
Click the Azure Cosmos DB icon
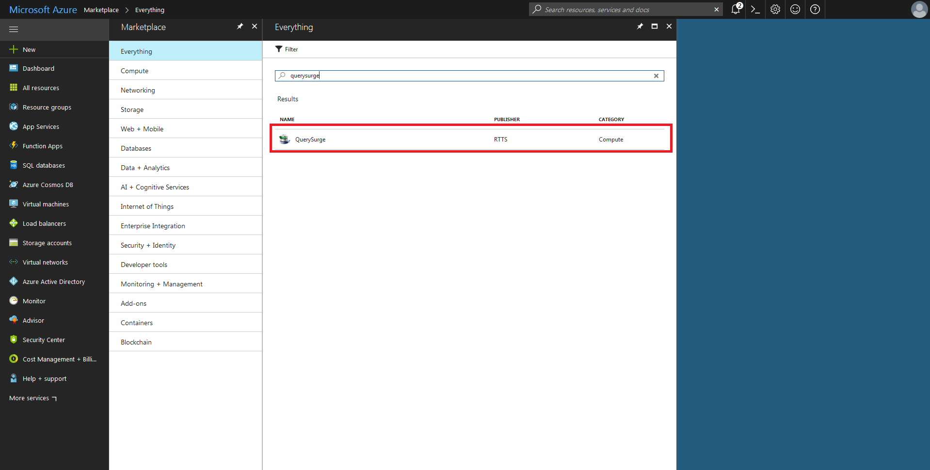click(x=14, y=185)
